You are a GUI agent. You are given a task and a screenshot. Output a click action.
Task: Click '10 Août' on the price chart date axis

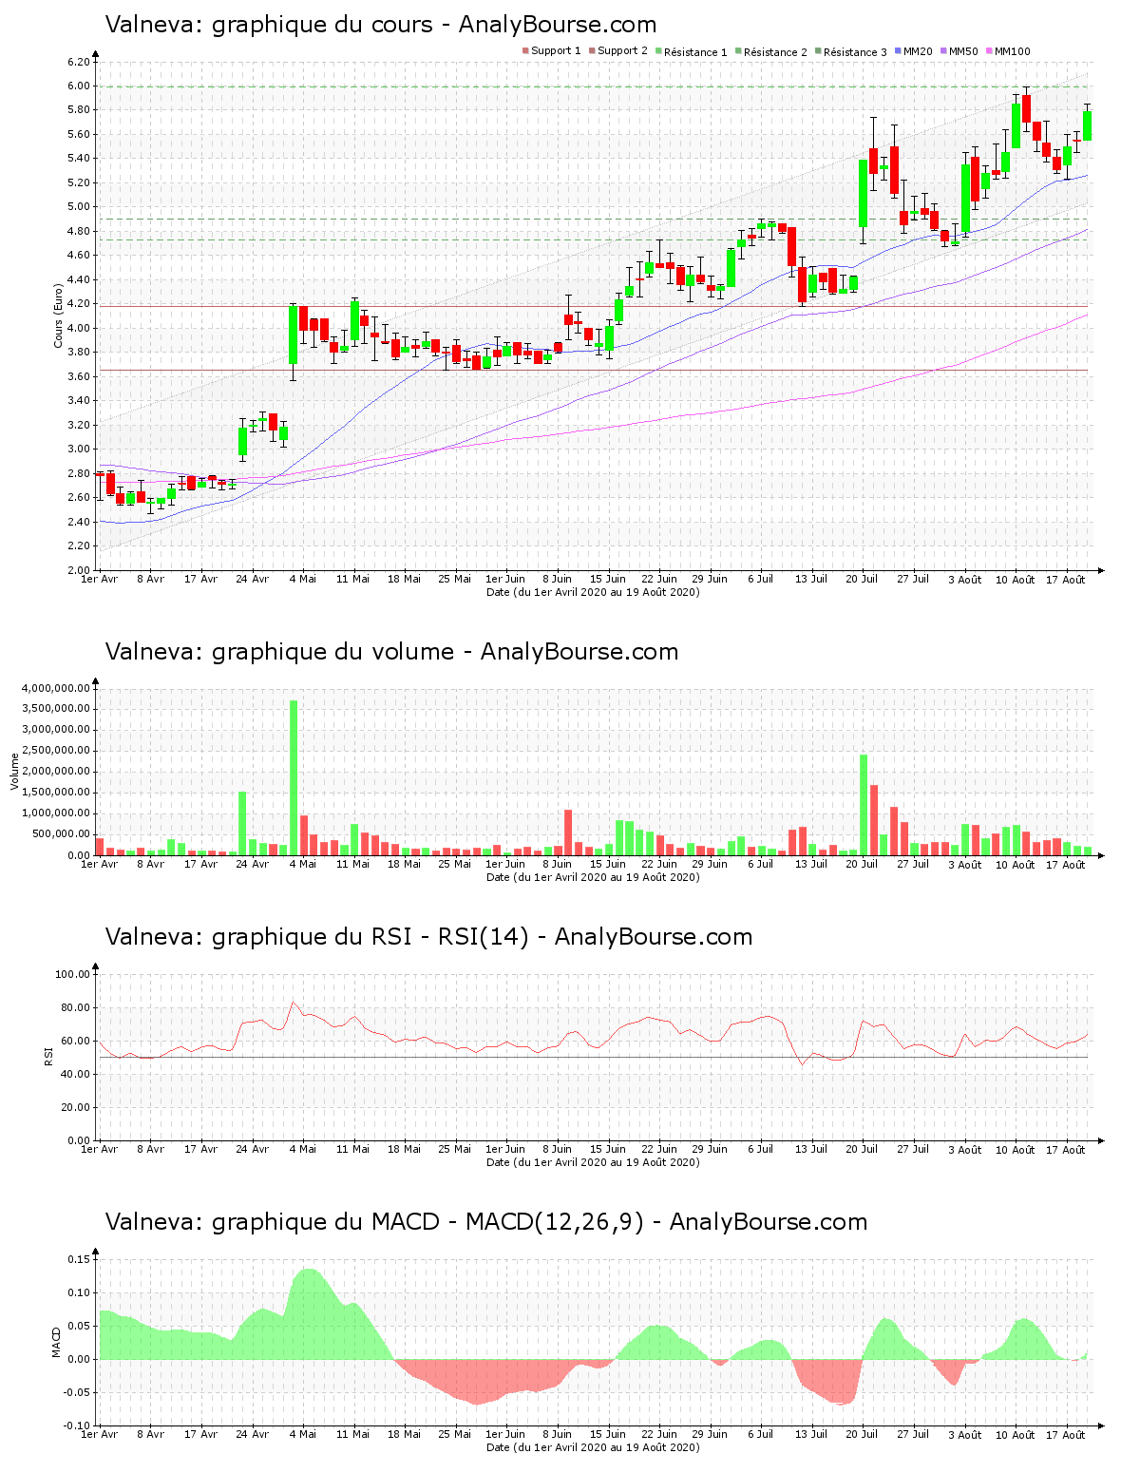click(x=1015, y=580)
